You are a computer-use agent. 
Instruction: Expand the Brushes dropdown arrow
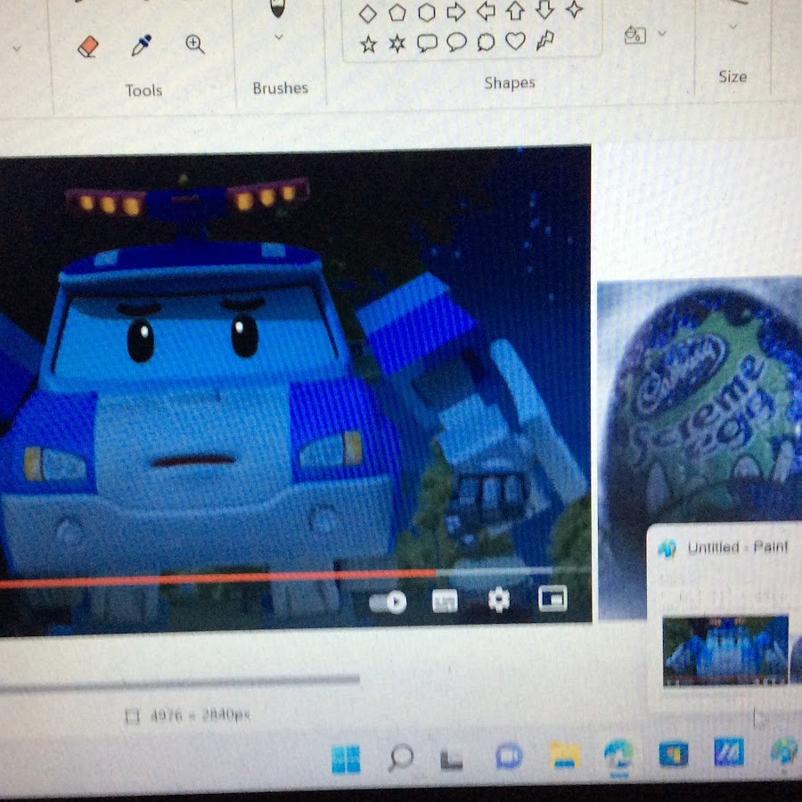click(x=278, y=37)
